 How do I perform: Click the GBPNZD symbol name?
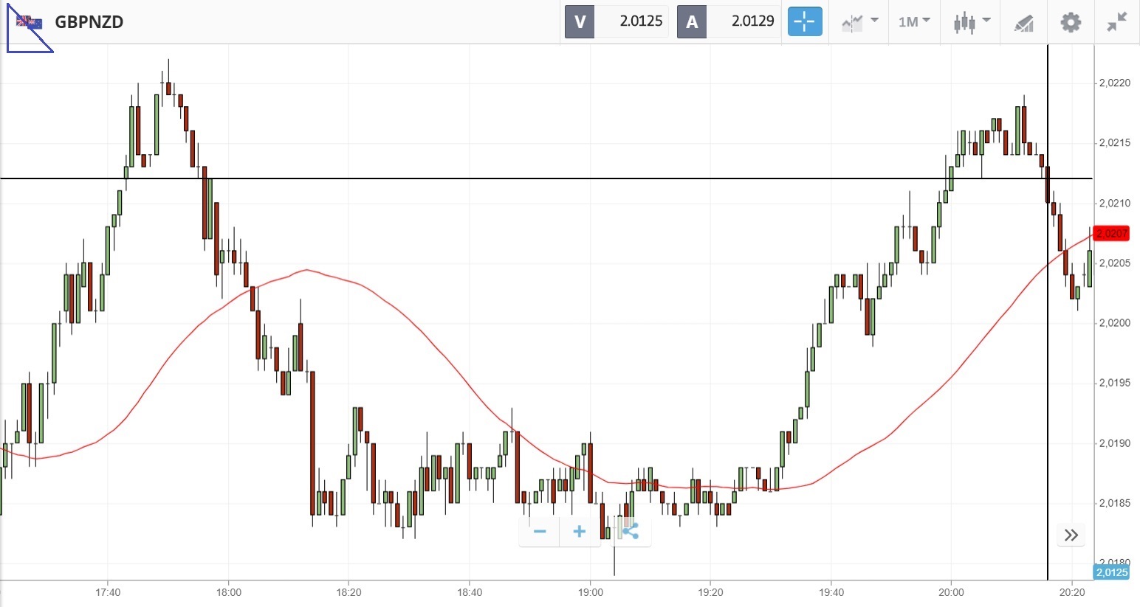tap(89, 21)
